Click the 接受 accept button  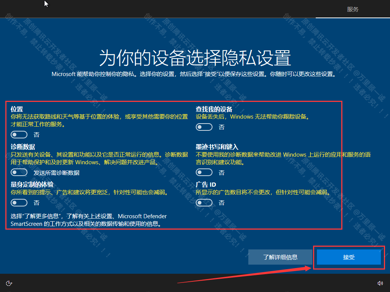[x=348, y=257]
